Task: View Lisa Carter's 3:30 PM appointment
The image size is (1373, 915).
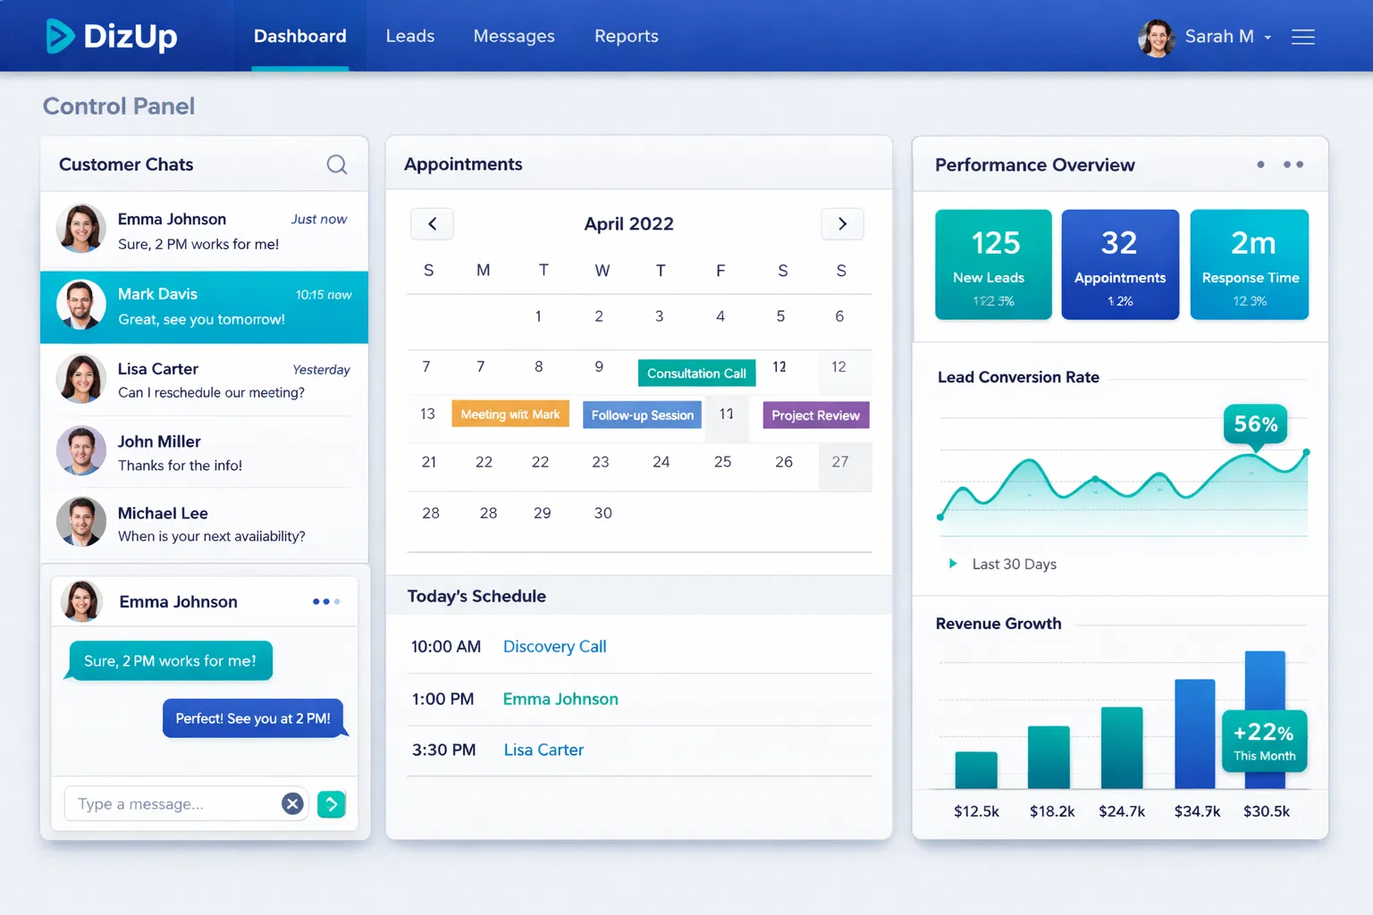Action: pos(543,750)
